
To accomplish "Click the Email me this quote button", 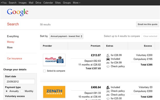I will (148, 24).
